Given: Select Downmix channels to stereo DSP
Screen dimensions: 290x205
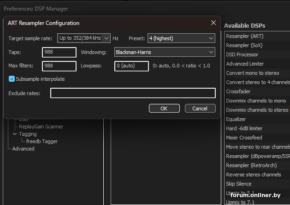Looking at the screenshot, I should pos(257,110).
